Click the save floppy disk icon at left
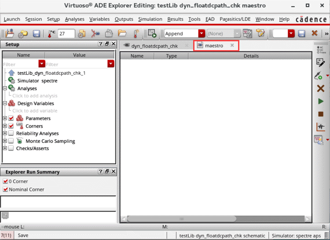 (x=36, y=34)
